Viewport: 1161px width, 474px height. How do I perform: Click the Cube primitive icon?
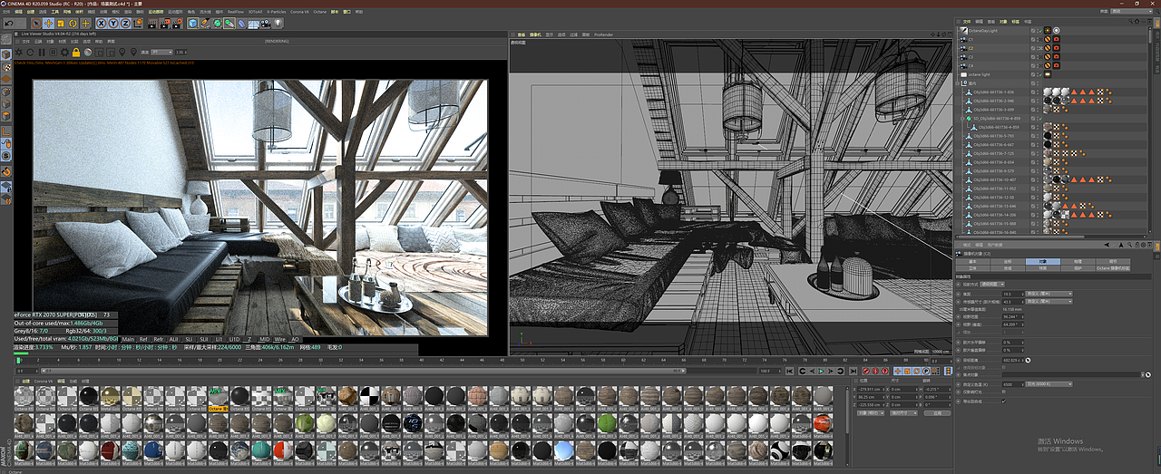(x=193, y=23)
